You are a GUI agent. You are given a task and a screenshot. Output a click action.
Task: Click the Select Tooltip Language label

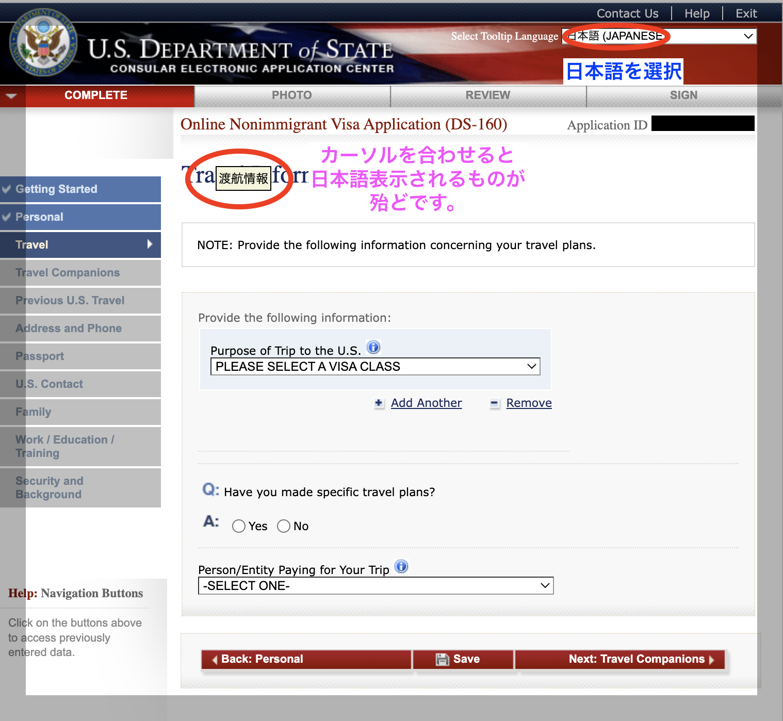(504, 36)
